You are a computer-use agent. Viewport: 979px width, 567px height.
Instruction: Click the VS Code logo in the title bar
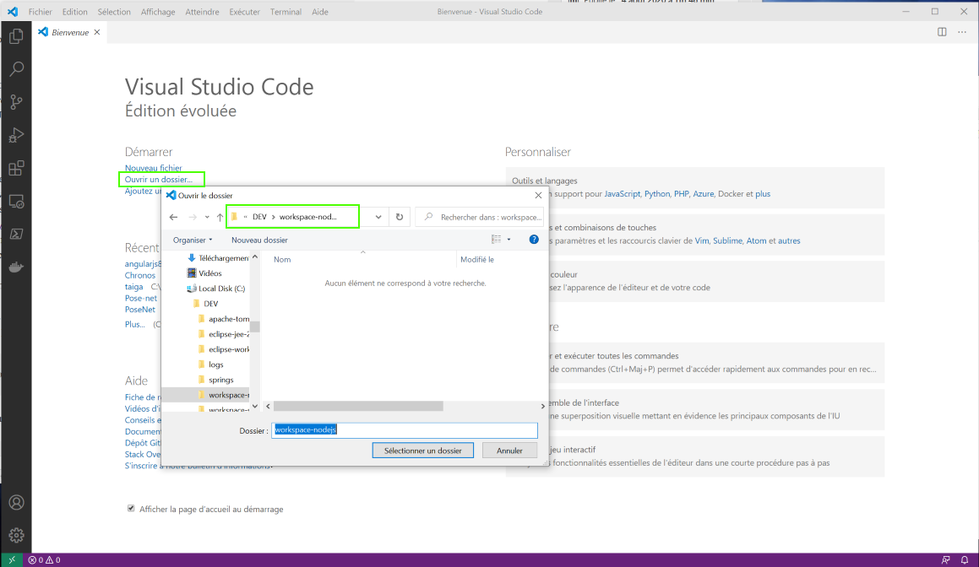coord(13,11)
